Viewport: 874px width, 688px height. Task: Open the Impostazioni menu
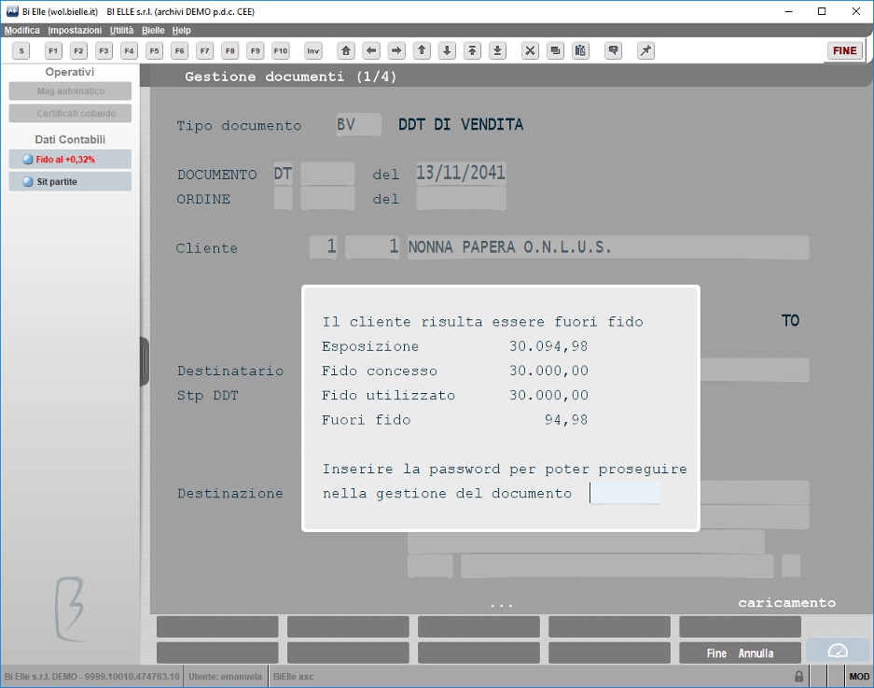click(x=75, y=30)
